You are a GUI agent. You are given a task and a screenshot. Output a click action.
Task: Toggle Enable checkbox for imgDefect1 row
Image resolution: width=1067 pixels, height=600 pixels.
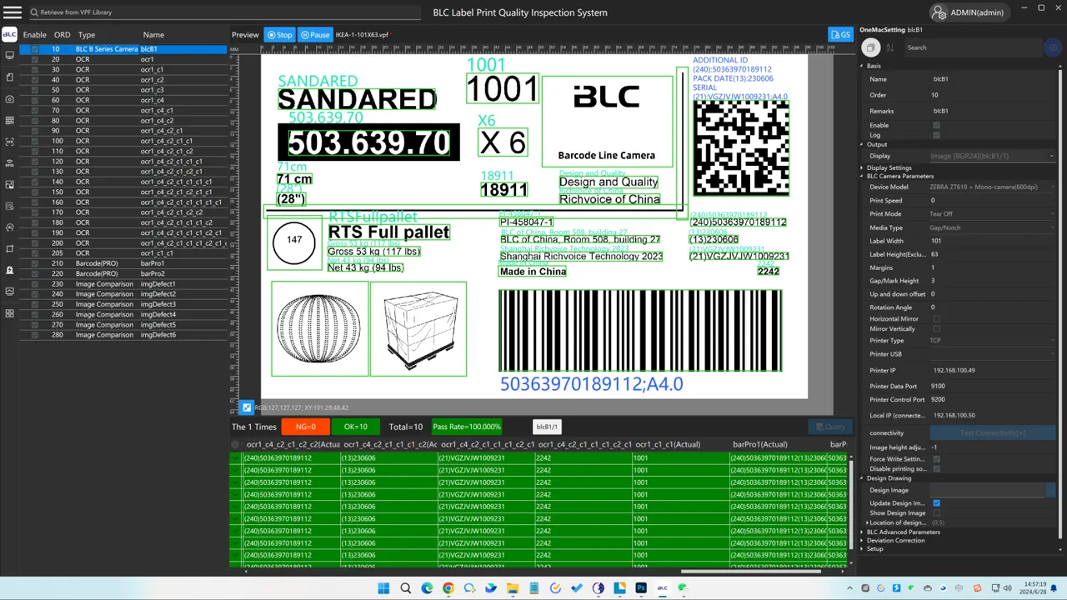pos(34,284)
